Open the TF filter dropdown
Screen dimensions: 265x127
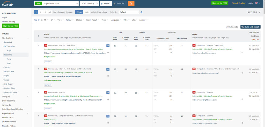click(46, 20)
